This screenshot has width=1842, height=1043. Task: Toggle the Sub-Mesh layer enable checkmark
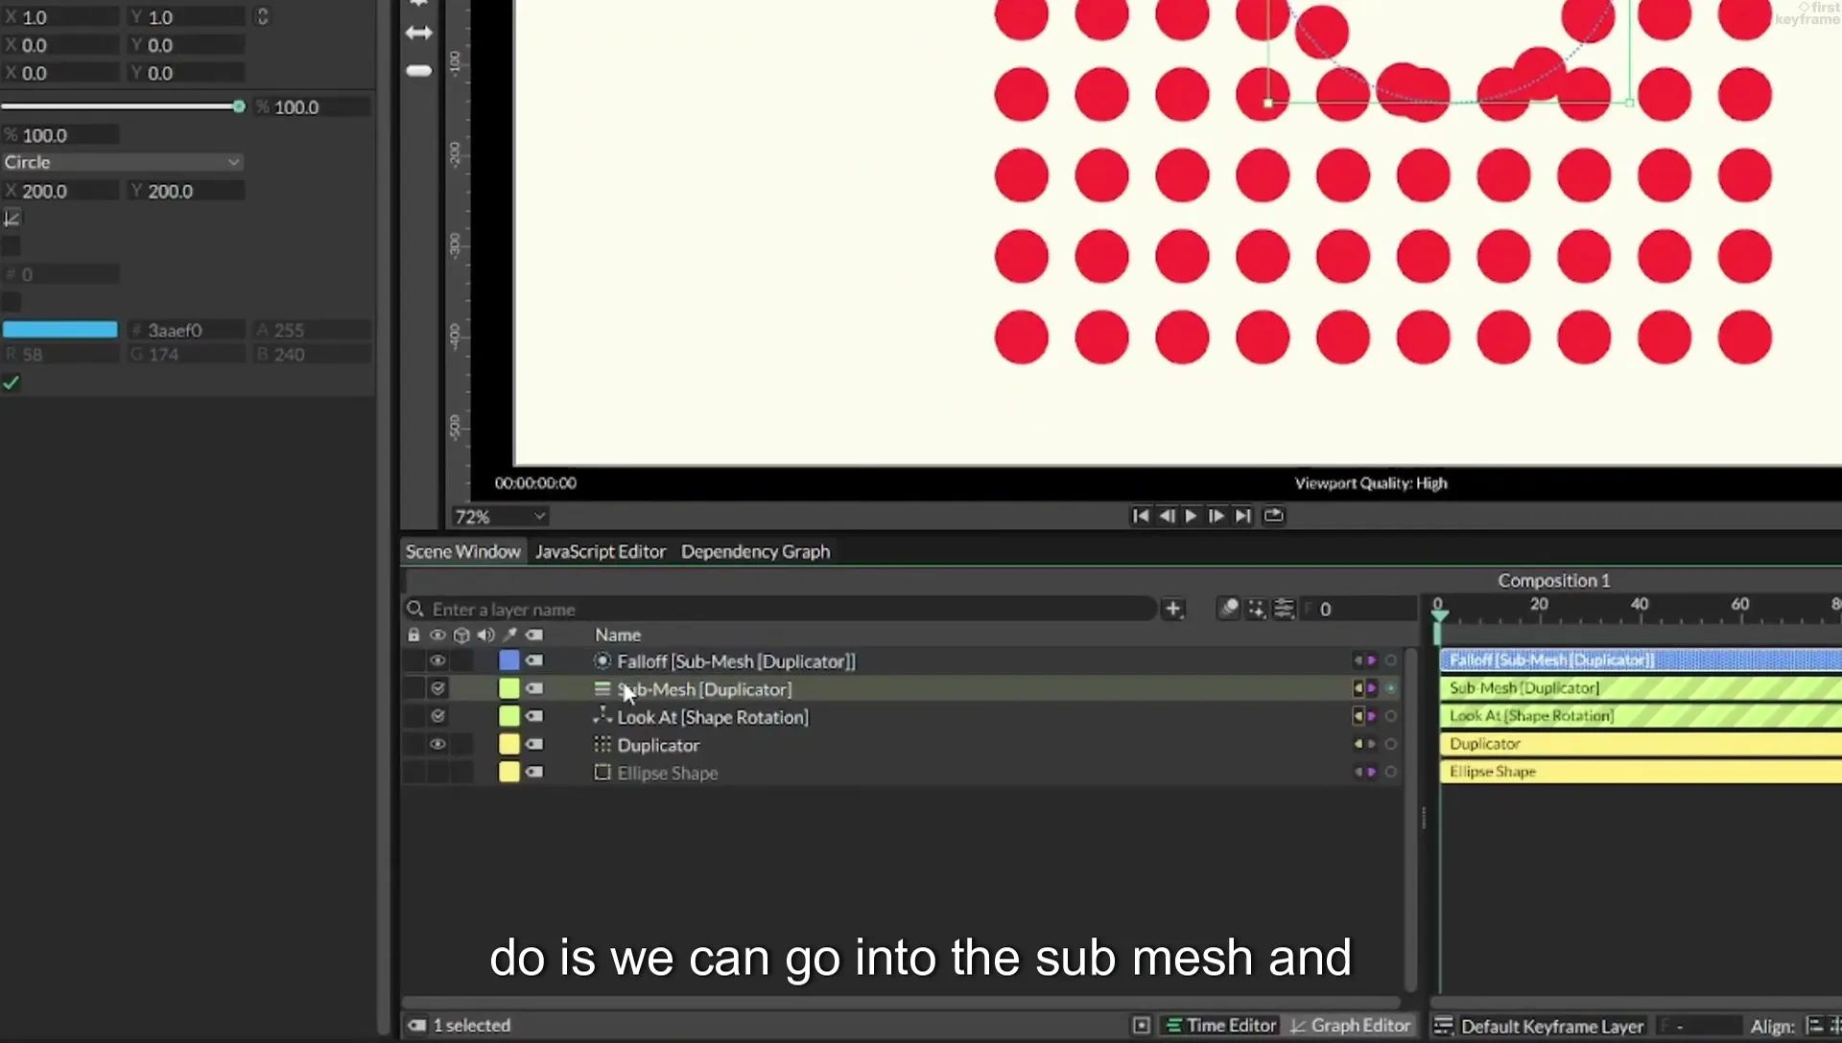click(437, 688)
